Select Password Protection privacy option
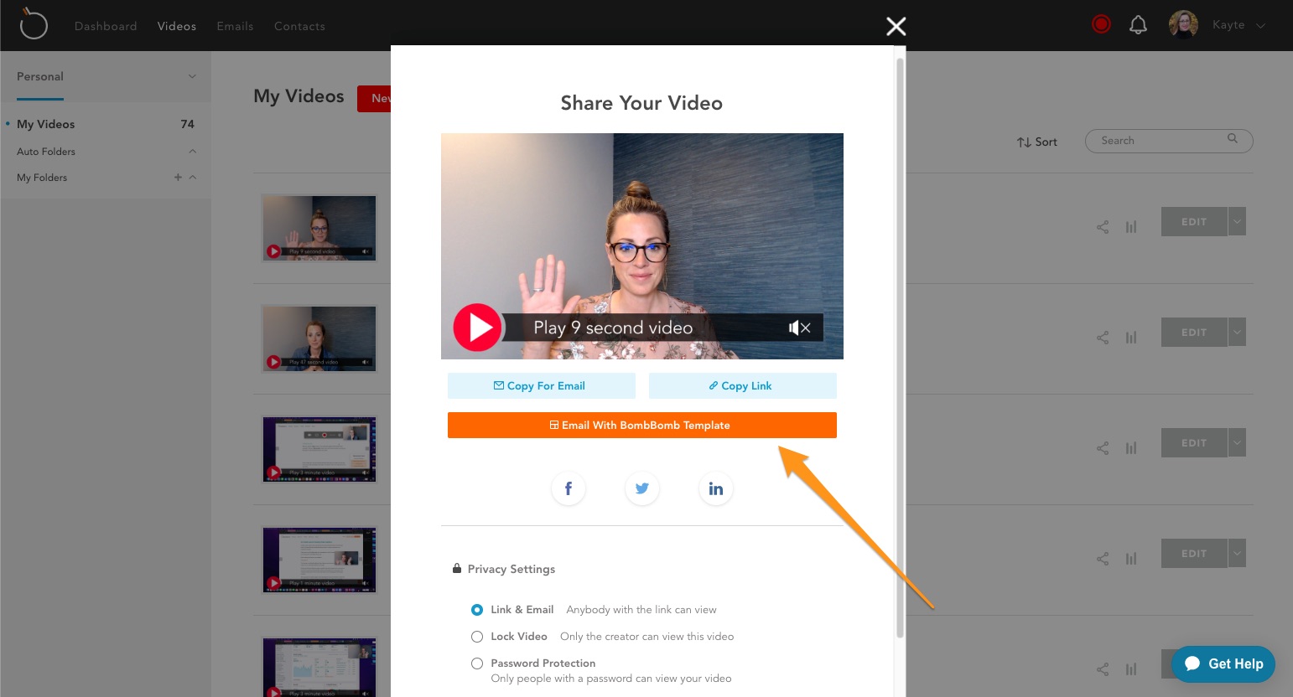 tap(477, 663)
